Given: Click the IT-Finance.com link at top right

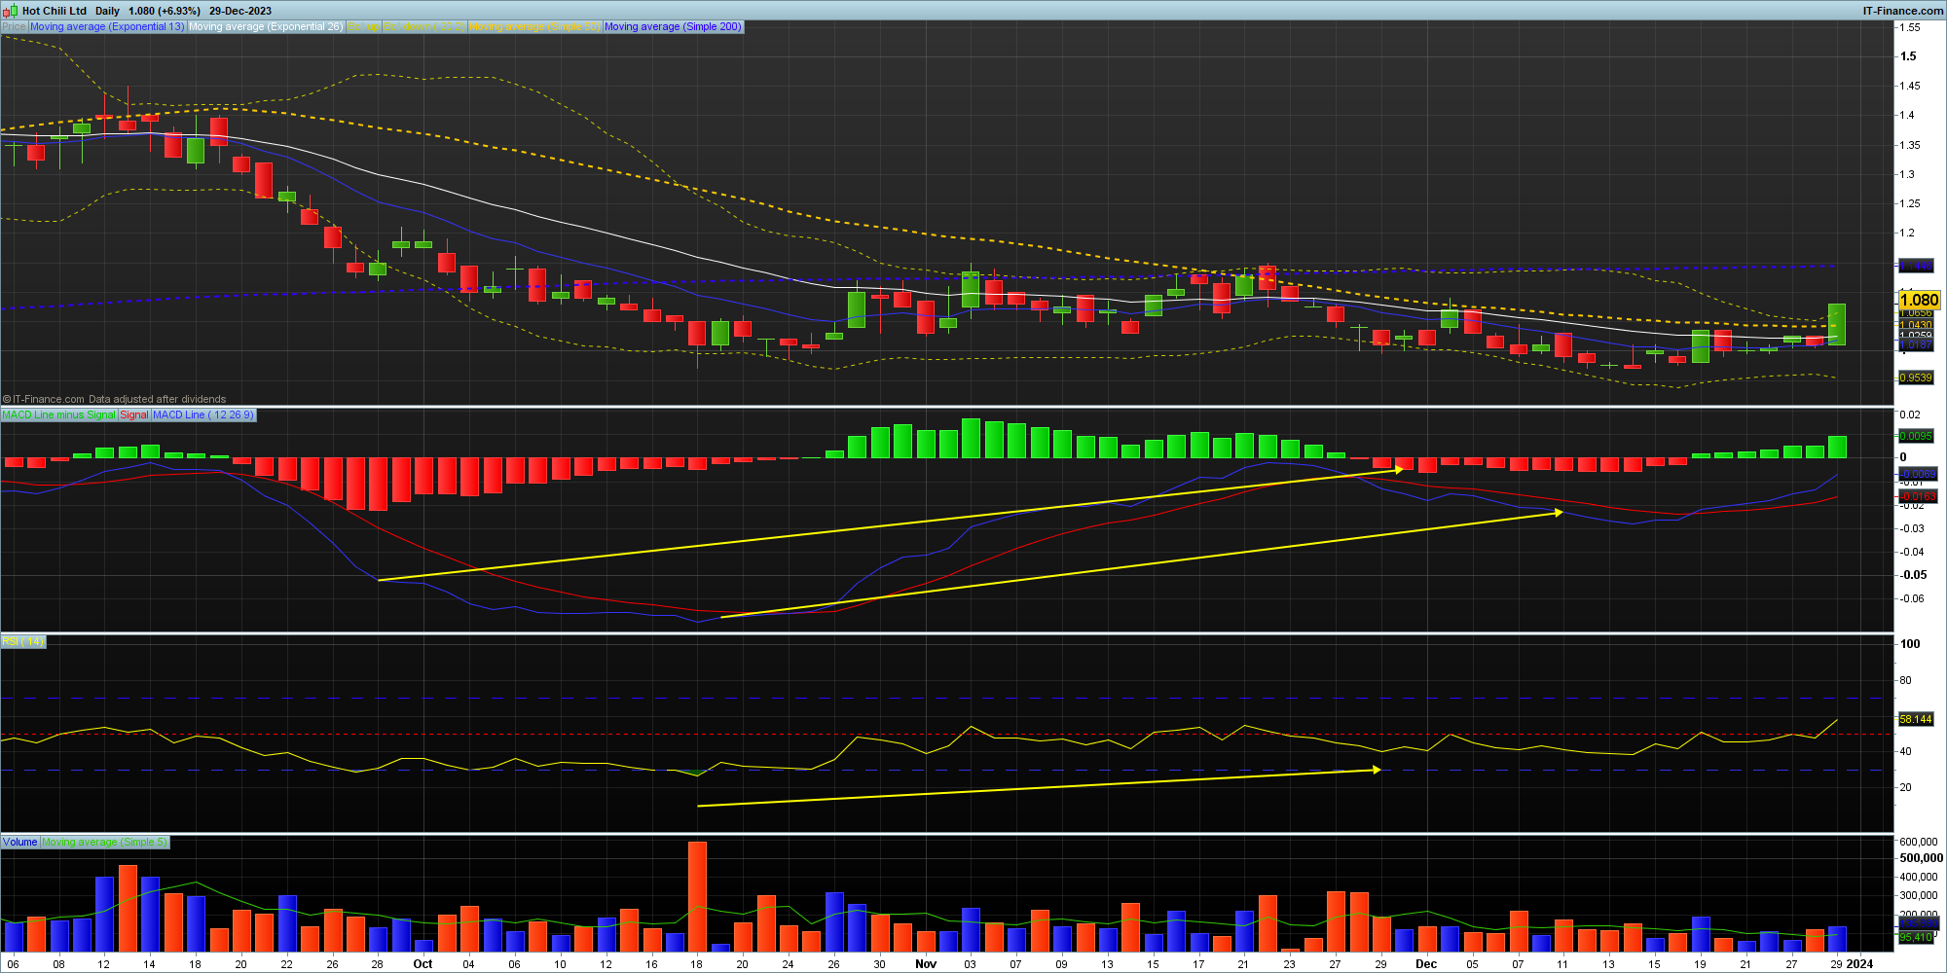Looking at the screenshot, I should click(1902, 11).
